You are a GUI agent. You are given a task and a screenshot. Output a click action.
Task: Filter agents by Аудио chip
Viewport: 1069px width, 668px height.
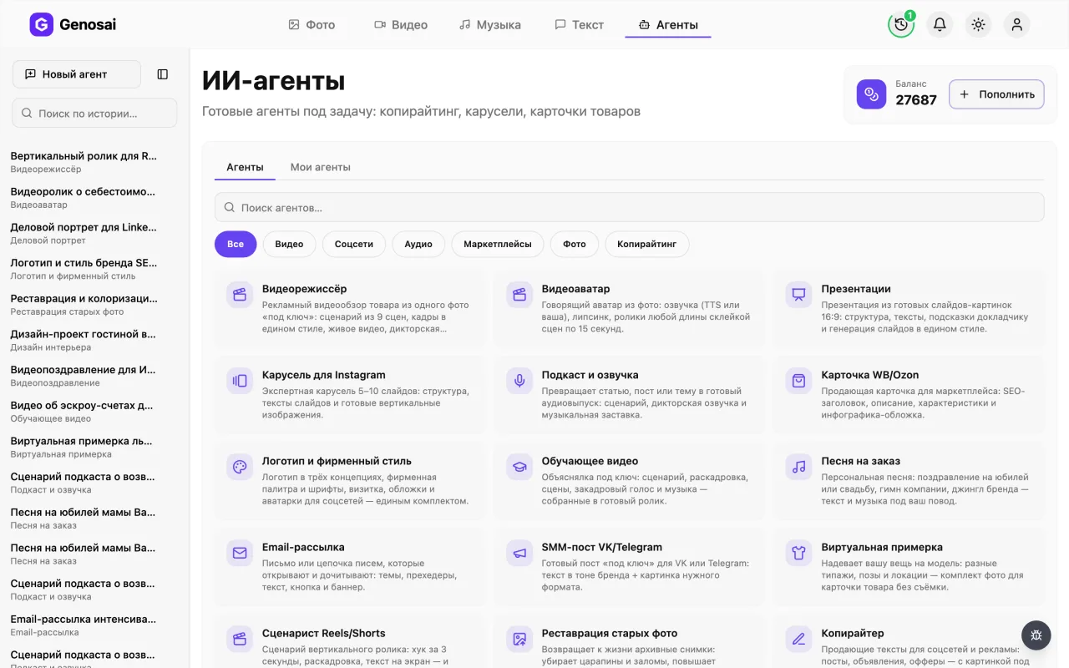pyautogui.click(x=418, y=244)
